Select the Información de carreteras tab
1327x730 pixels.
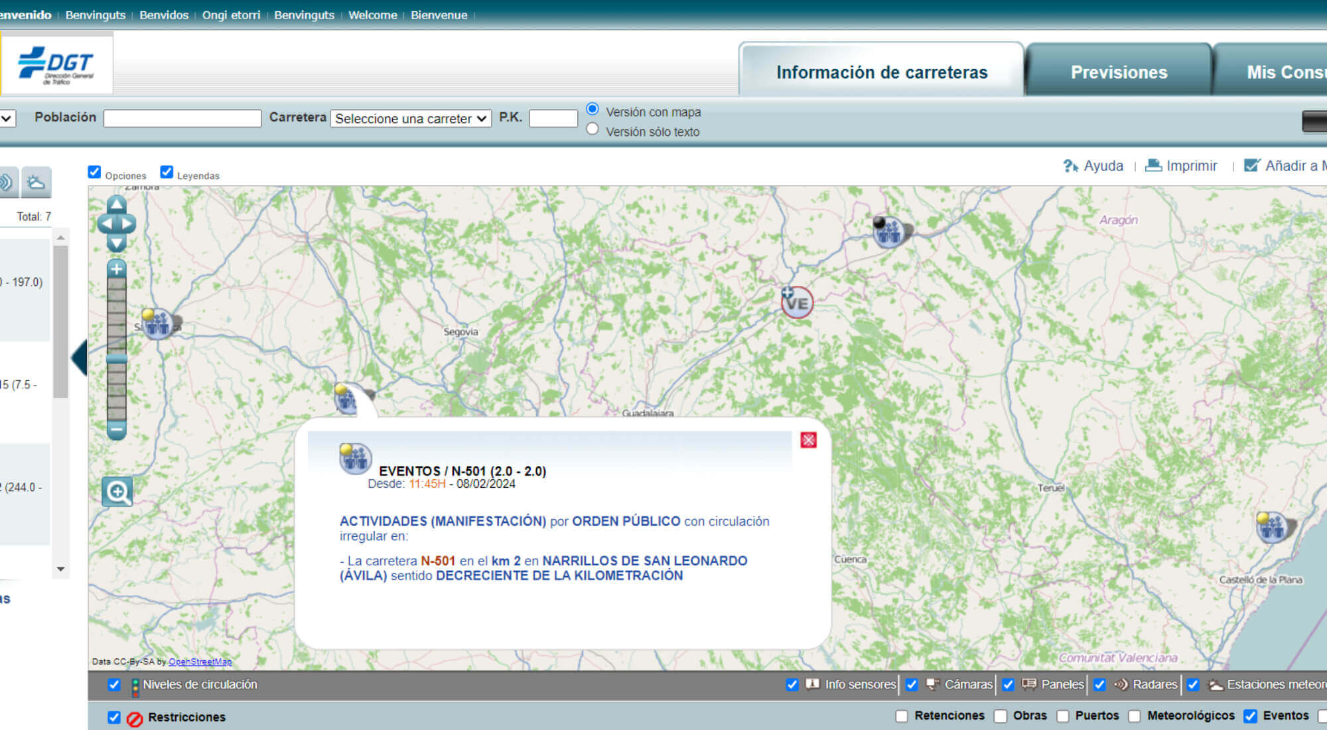pyautogui.click(x=881, y=72)
